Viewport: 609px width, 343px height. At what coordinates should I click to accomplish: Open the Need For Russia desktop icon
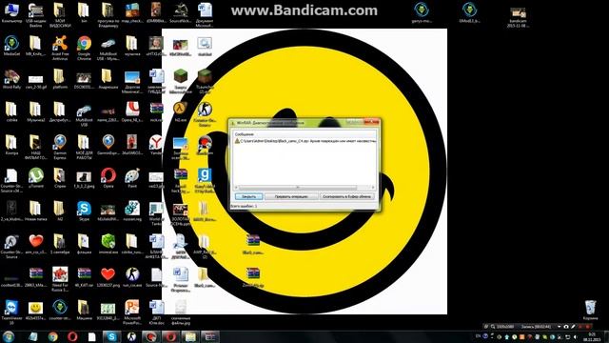(x=60, y=279)
